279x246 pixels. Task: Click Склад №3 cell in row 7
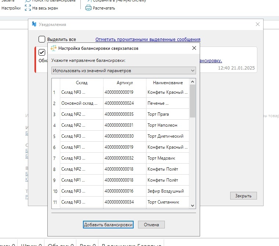(81, 158)
